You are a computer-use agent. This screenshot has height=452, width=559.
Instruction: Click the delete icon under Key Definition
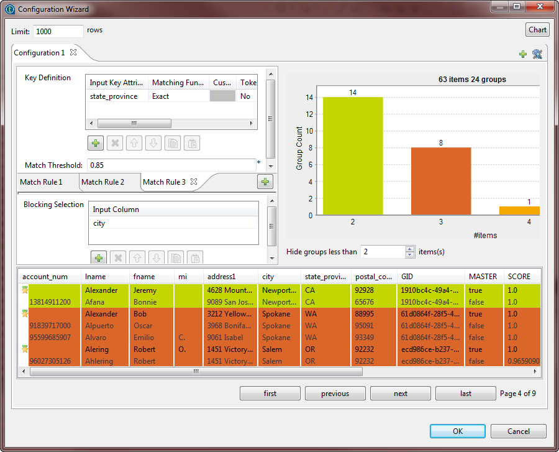(x=115, y=143)
